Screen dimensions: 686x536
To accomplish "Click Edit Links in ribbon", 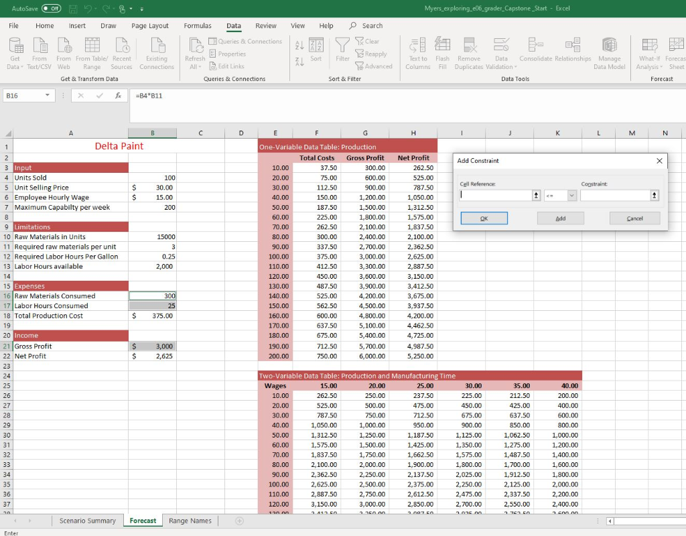I will (x=226, y=66).
